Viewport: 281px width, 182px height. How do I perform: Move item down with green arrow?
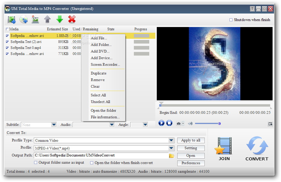[60, 20]
